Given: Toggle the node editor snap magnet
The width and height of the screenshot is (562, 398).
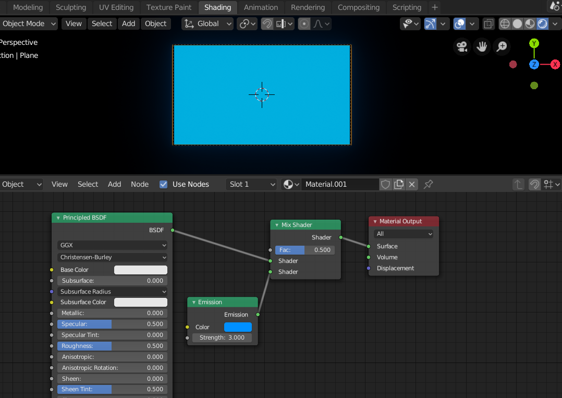Looking at the screenshot, I should [534, 184].
